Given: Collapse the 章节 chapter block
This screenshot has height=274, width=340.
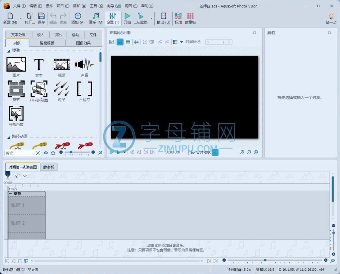Looking at the screenshot, I should (x=11, y=193).
